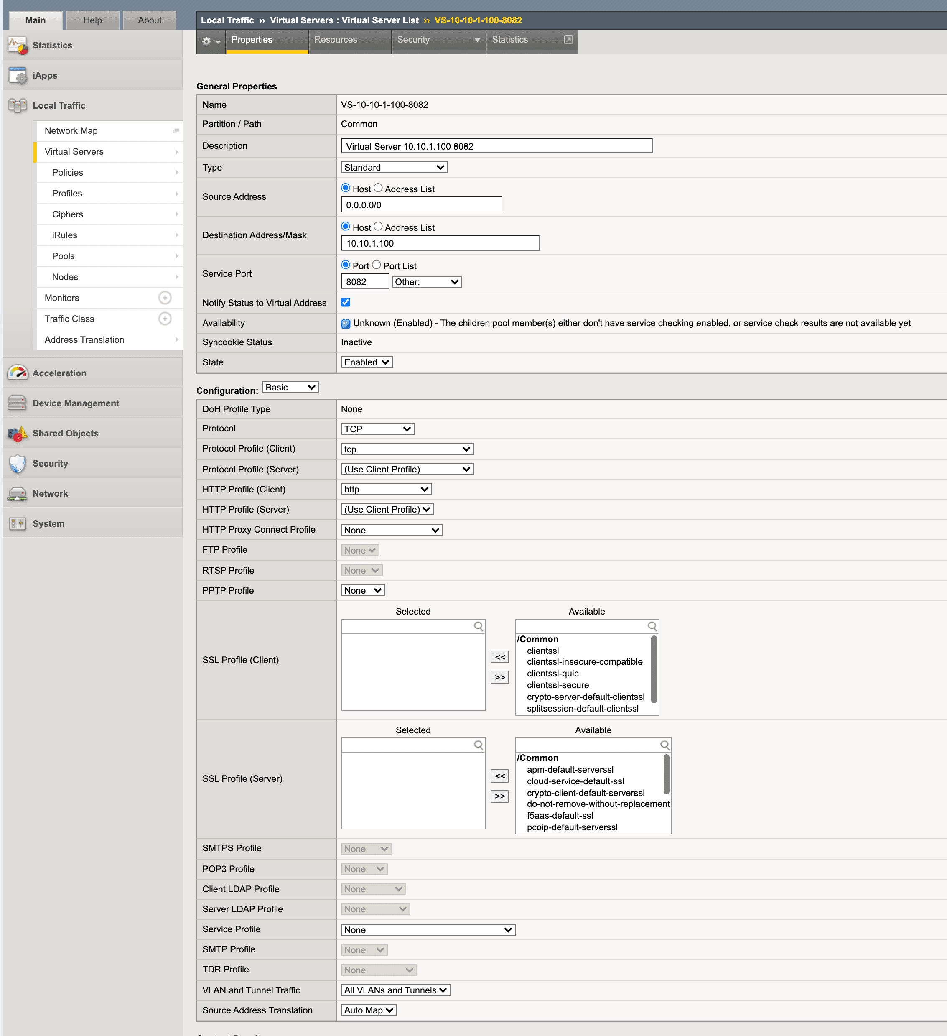947x1036 pixels.
Task: Select clientssl-secure in Available list
Action: click(558, 685)
